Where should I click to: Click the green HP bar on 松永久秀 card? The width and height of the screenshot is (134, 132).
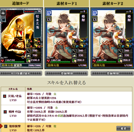(x=15, y=62)
